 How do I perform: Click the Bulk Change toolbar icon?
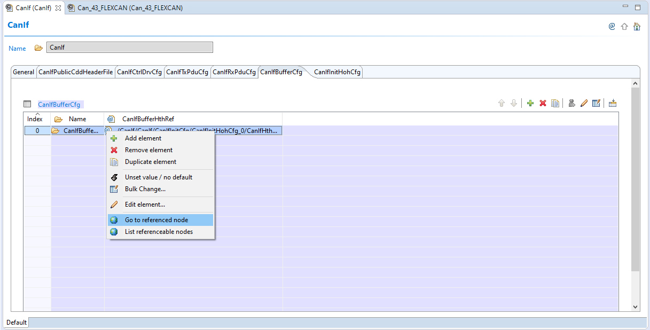coord(597,103)
